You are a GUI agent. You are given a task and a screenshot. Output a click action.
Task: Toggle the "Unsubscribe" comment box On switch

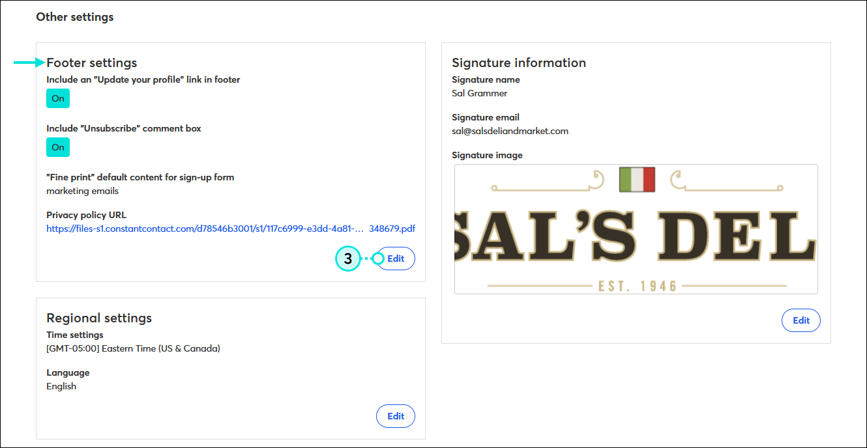[58, 147]
